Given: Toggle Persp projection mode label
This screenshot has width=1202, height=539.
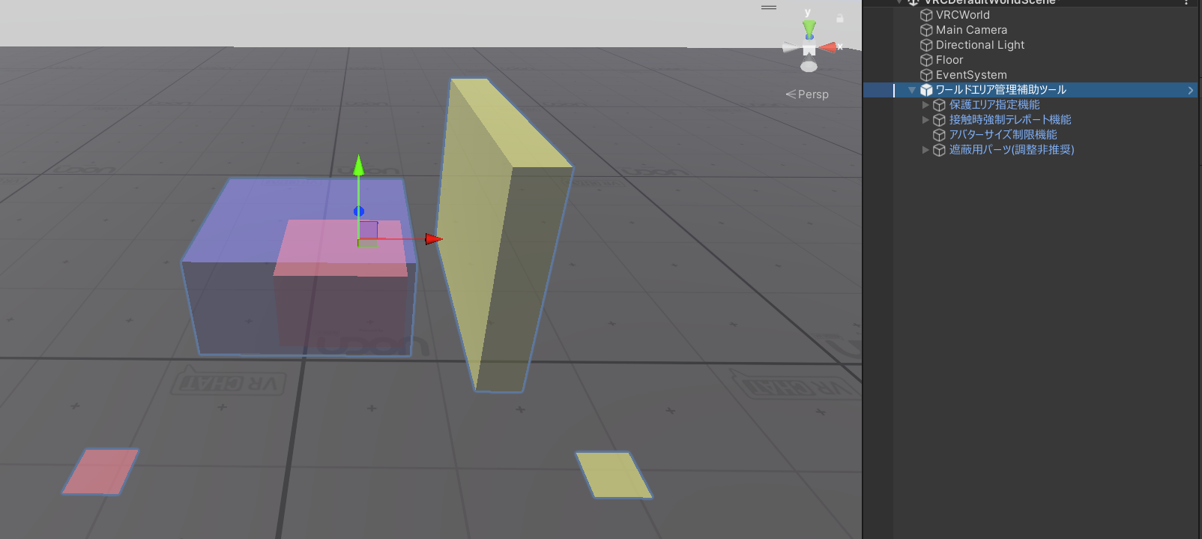Looking at the screenshot, I should point(807,94).
